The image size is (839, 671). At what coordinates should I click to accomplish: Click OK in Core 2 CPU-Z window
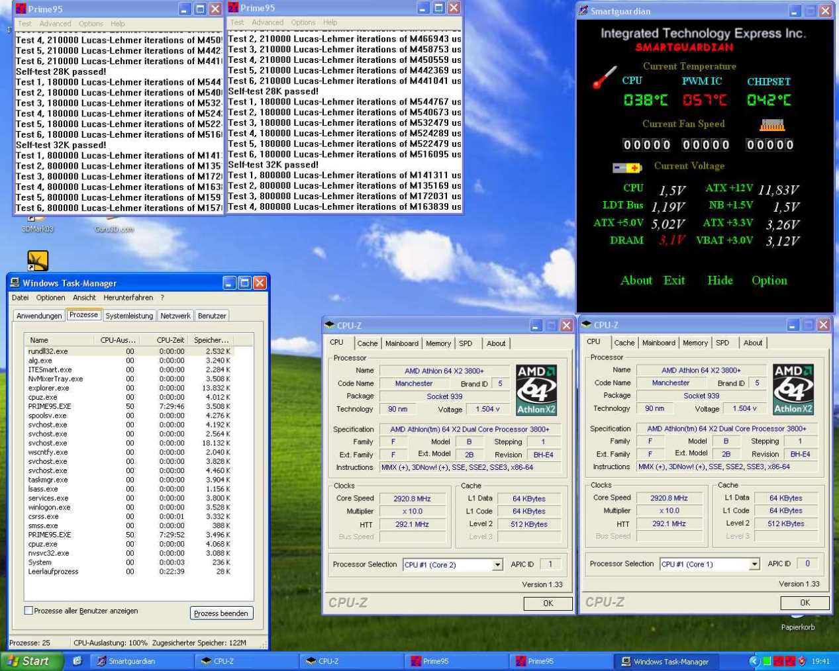548,604
